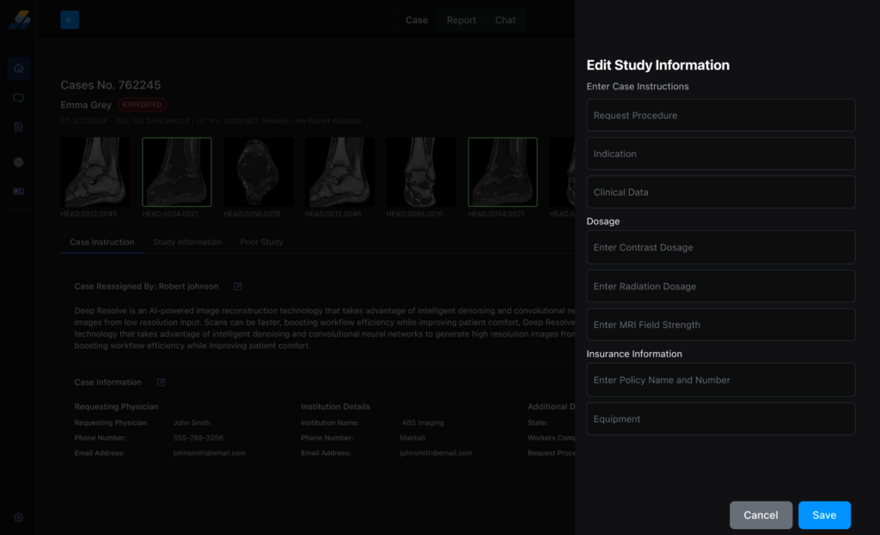Image resolution: width=880 pixels, height=535 pixels.
Task: Click the Enter MRI Field Strength field
Action: [720, 325]
